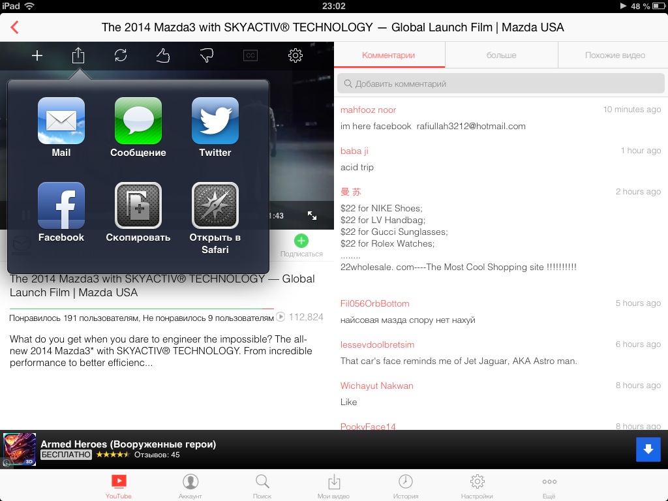Open История bottom tab
The width and height of the screenshot is (668, 501).
(406, 486)
